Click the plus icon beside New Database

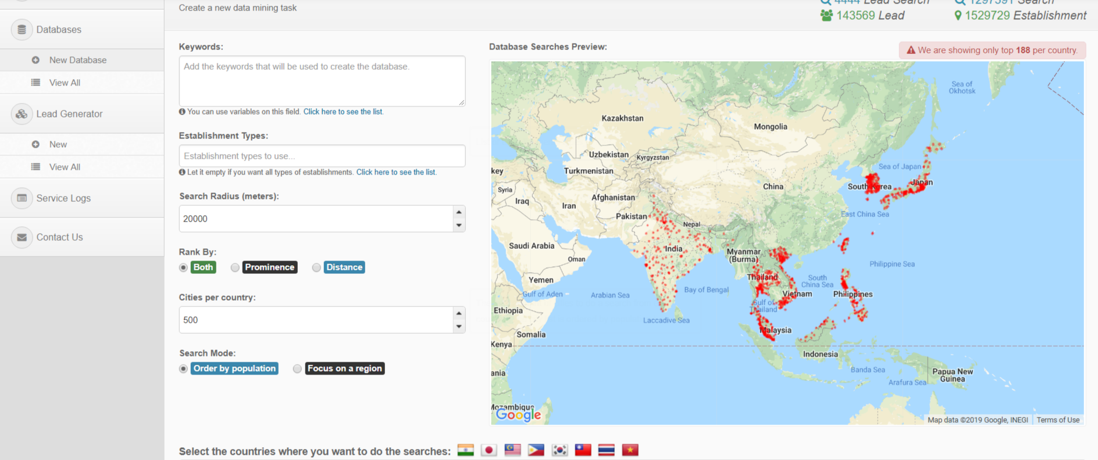(x=35, y=60)
